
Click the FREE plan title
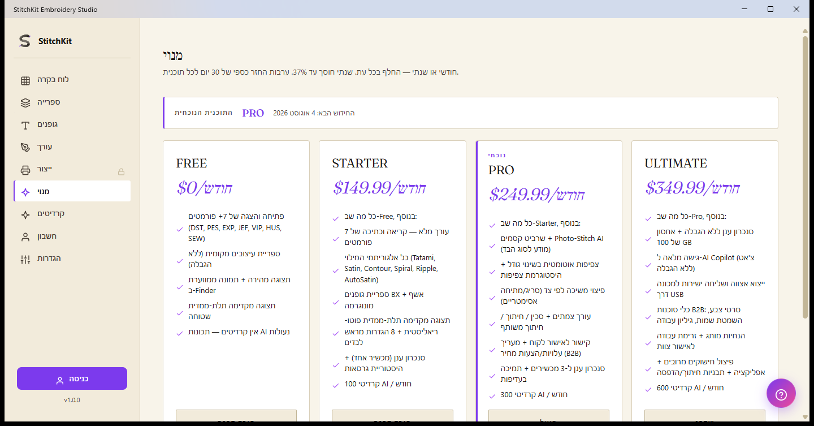coord(192,163)
